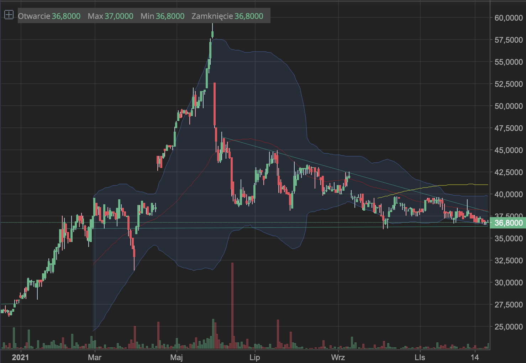
Task: Select the 2021 label on time axis
Action: 19,357
